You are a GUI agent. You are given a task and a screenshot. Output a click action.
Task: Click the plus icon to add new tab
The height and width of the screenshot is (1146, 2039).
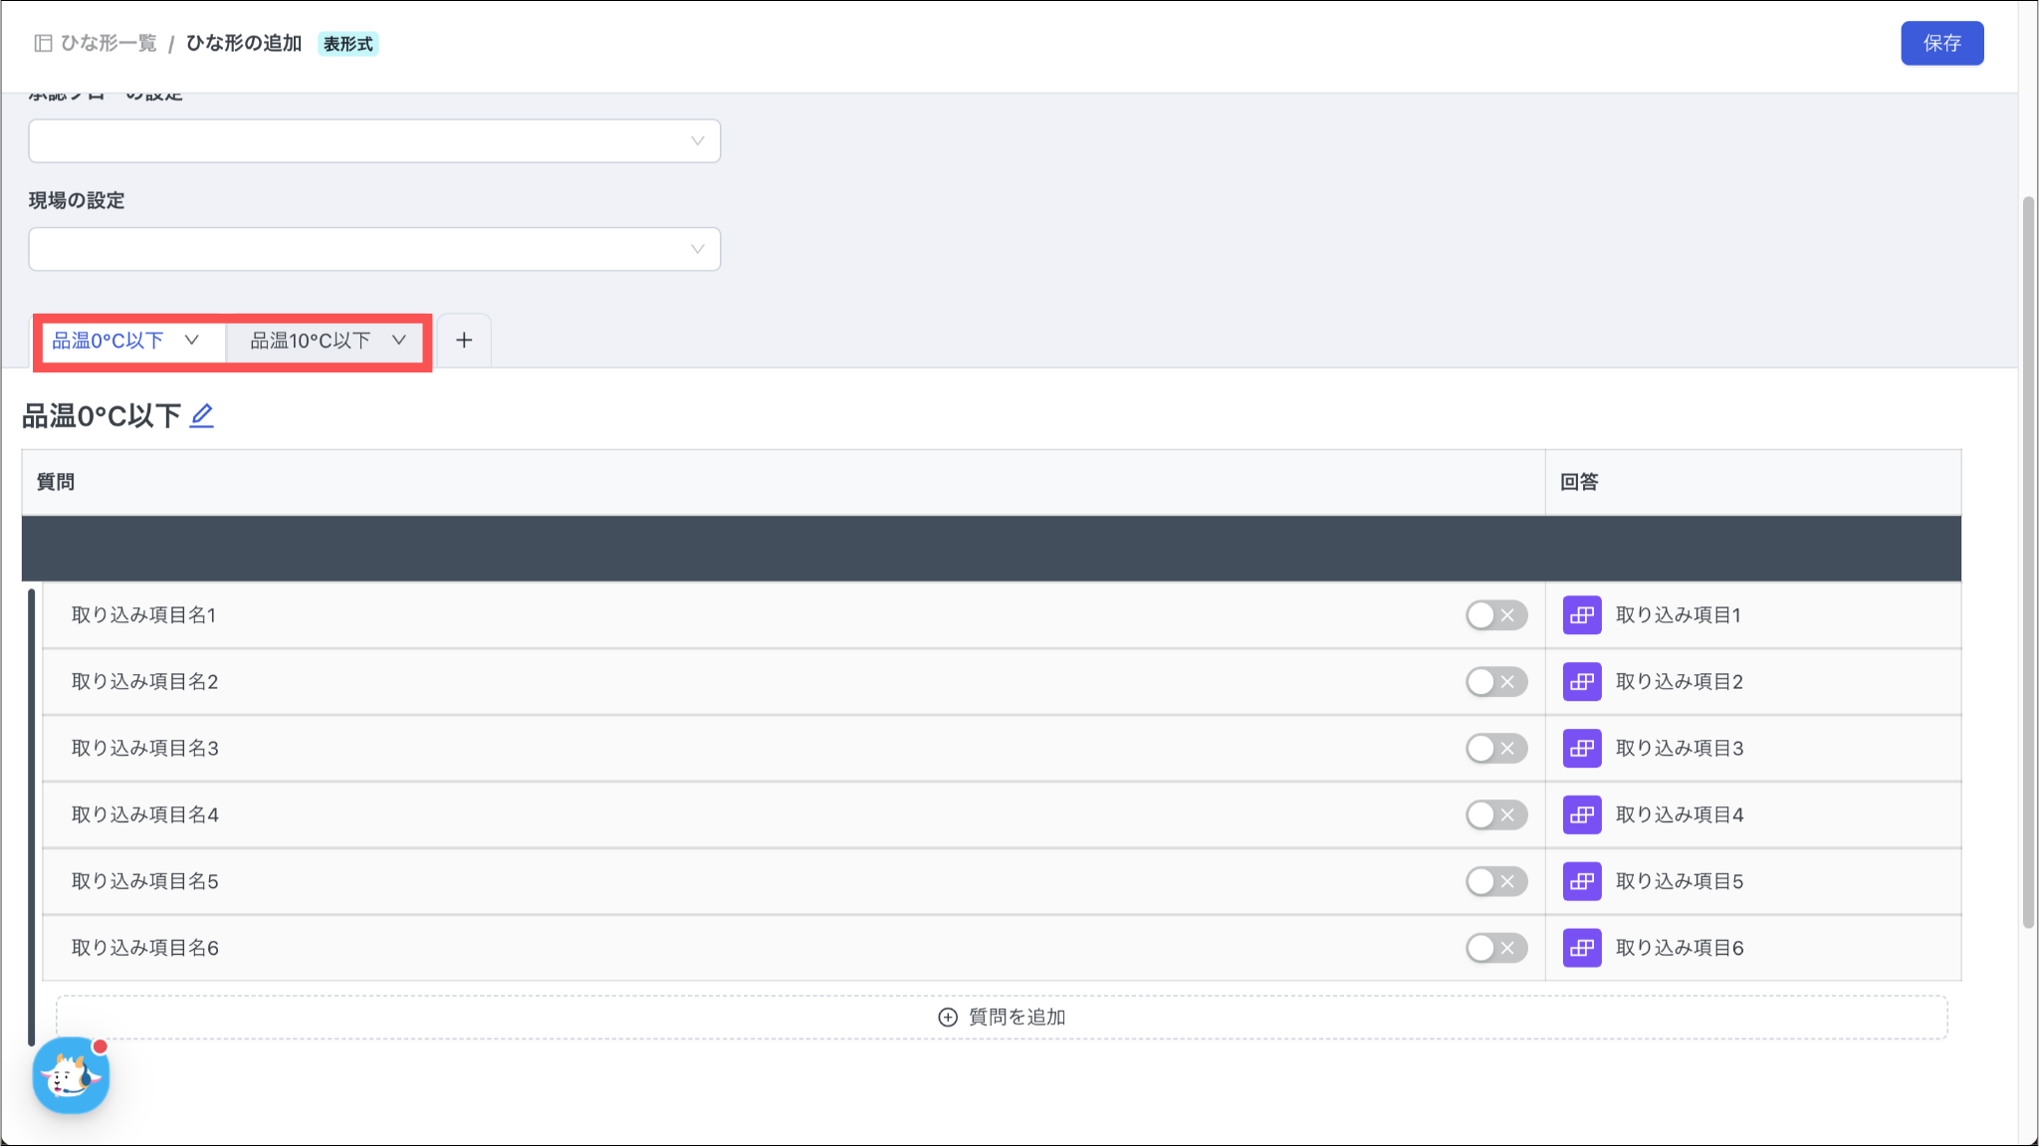point(464,341)
